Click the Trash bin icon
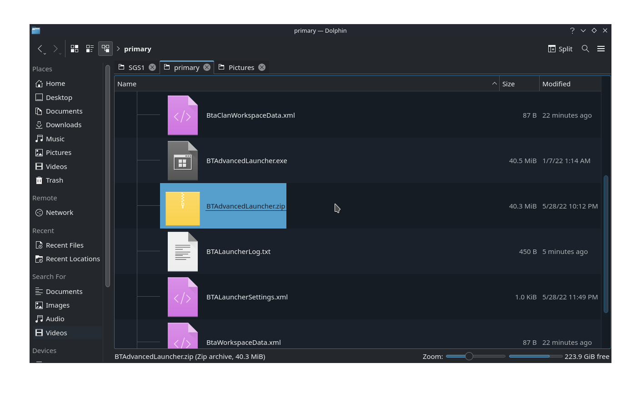The width and height of the screenshot is (641, 398). tap(39, 180)
